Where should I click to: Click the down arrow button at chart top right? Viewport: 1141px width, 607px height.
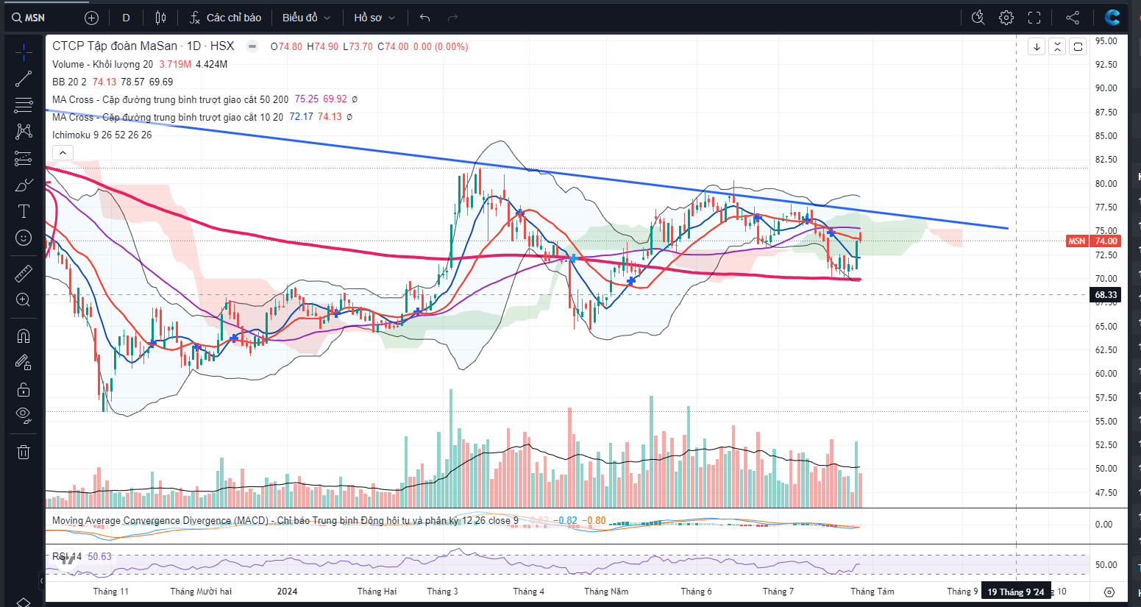pyautogui.click(x=1037, y=46)
